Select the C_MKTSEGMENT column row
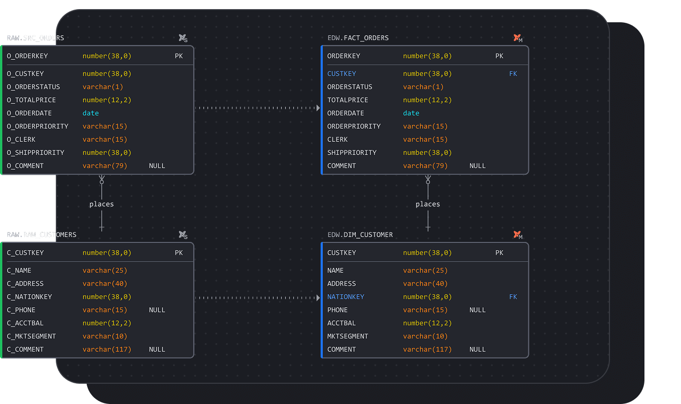The image size is (681, 404). (x=31, y=336)
